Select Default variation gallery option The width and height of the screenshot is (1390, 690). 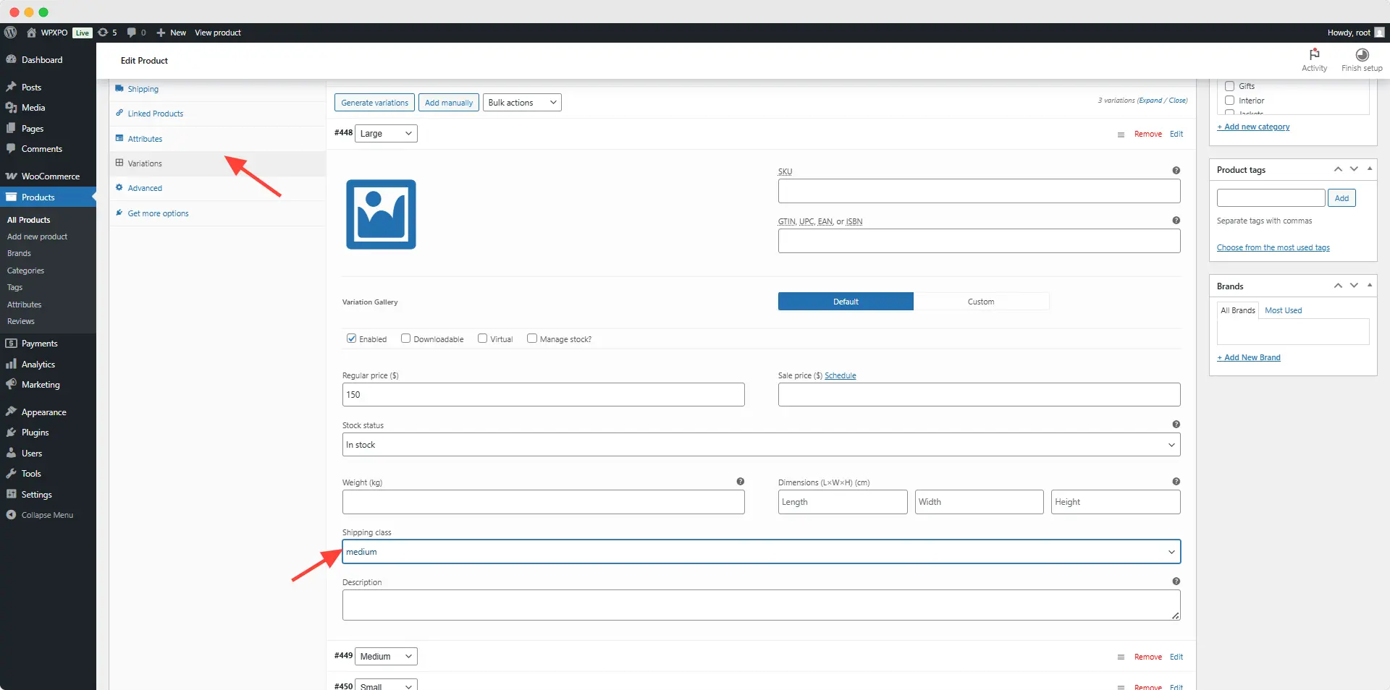846,302
